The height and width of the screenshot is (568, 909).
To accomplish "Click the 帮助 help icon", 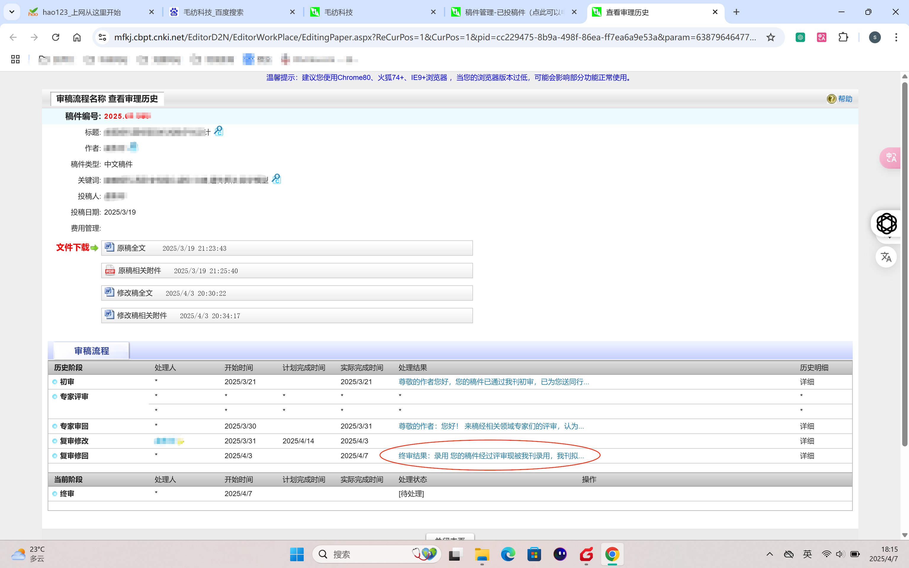I will [x=831, y=99].
